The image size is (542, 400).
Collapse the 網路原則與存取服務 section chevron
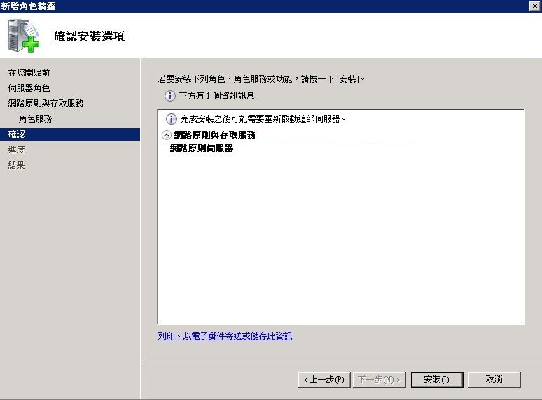(x=166, y=135)
